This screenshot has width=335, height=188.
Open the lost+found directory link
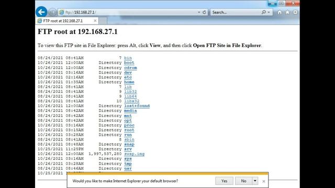point(137,105)
